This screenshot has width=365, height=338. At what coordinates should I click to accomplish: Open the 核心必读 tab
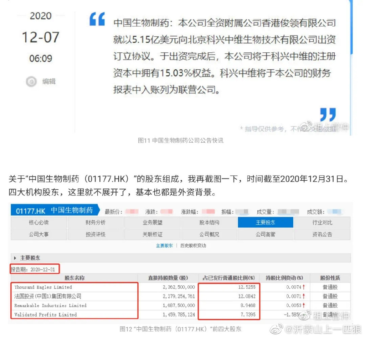point(38,222)
